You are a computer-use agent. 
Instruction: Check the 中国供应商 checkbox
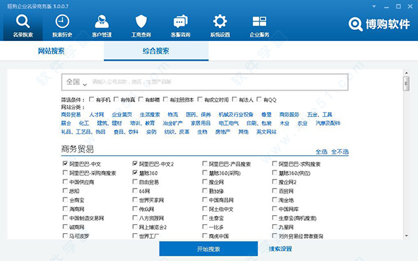(65, 182)
